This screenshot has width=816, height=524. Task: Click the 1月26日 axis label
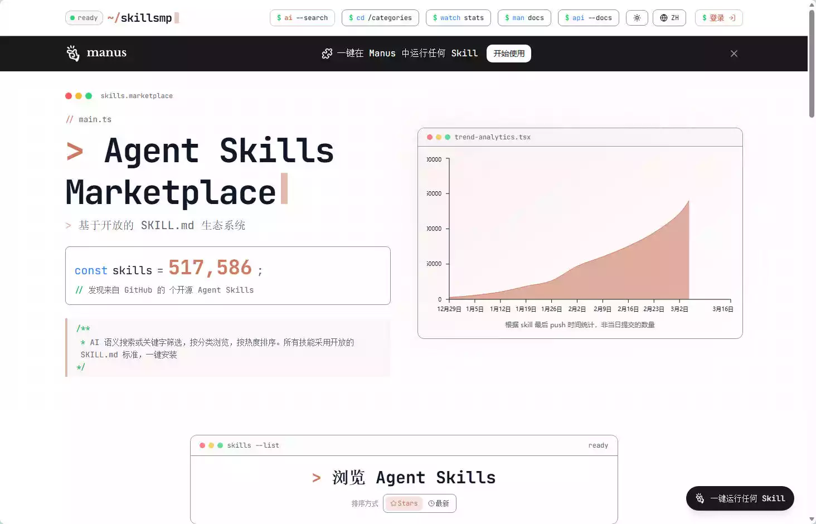(551, 309)
